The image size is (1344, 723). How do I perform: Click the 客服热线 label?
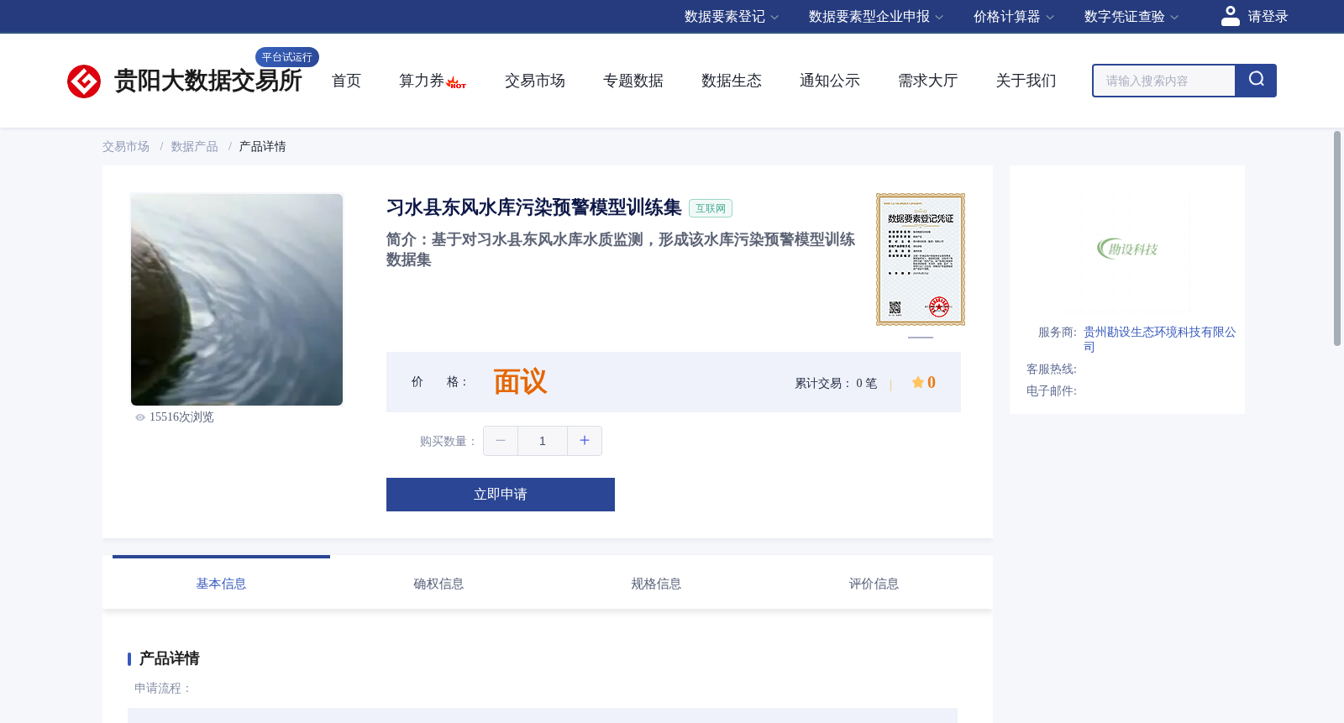pyautogui.click(x=1052, y=369)
